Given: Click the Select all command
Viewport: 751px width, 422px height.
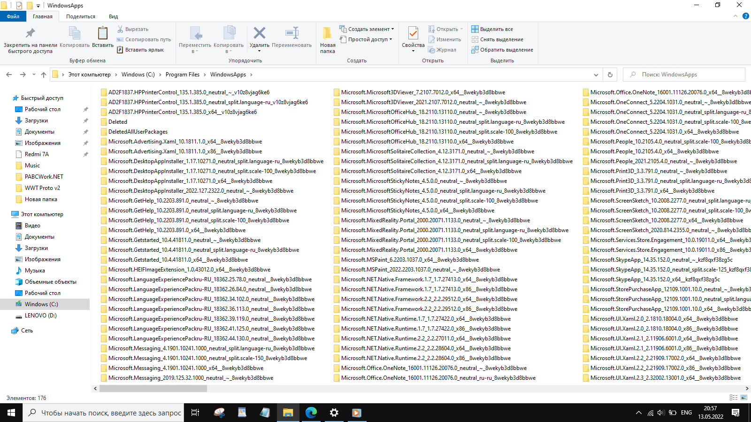Looking at the screenshot, I should tap(492, 29).
